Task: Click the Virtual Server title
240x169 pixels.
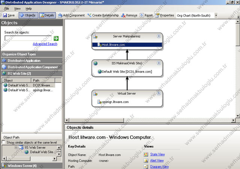Action: (127, 93)
